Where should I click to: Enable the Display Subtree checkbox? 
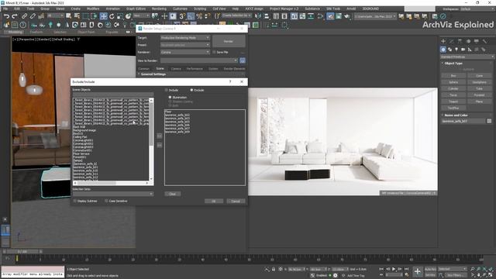click(75, 201)
